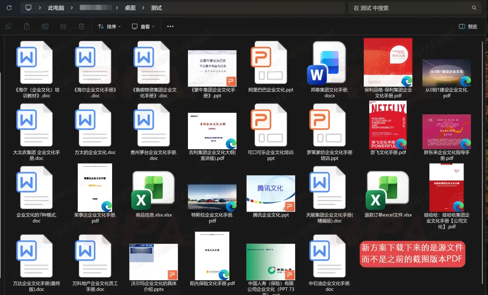Click the 桌面 breadcrumb segment

(130, 8)
